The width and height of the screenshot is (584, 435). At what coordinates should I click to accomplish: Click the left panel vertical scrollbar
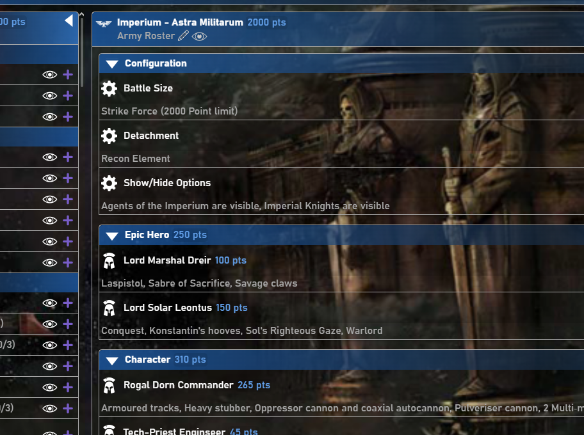[81, 52]
